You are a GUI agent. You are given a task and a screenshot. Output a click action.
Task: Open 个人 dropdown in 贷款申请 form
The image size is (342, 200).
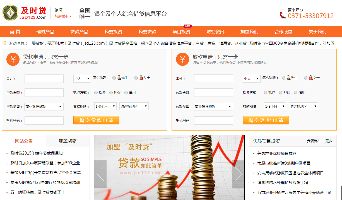click(x=82, y=79)
